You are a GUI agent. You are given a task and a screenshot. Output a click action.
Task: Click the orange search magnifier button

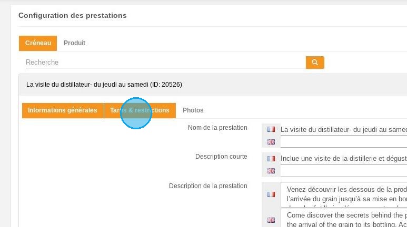(315, 62)
